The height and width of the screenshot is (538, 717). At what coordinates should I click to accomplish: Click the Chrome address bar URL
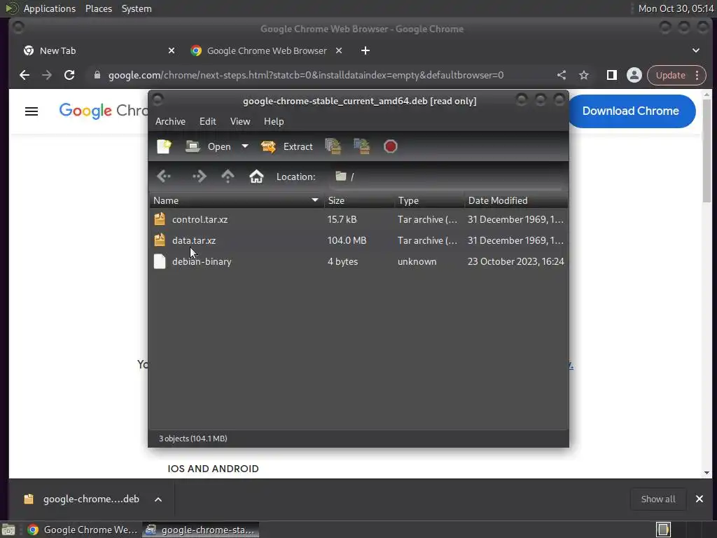click(x=306, y=75)
